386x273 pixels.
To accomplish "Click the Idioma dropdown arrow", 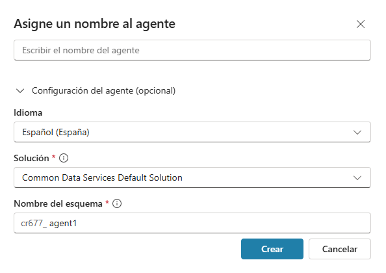I will pos(357,132).
